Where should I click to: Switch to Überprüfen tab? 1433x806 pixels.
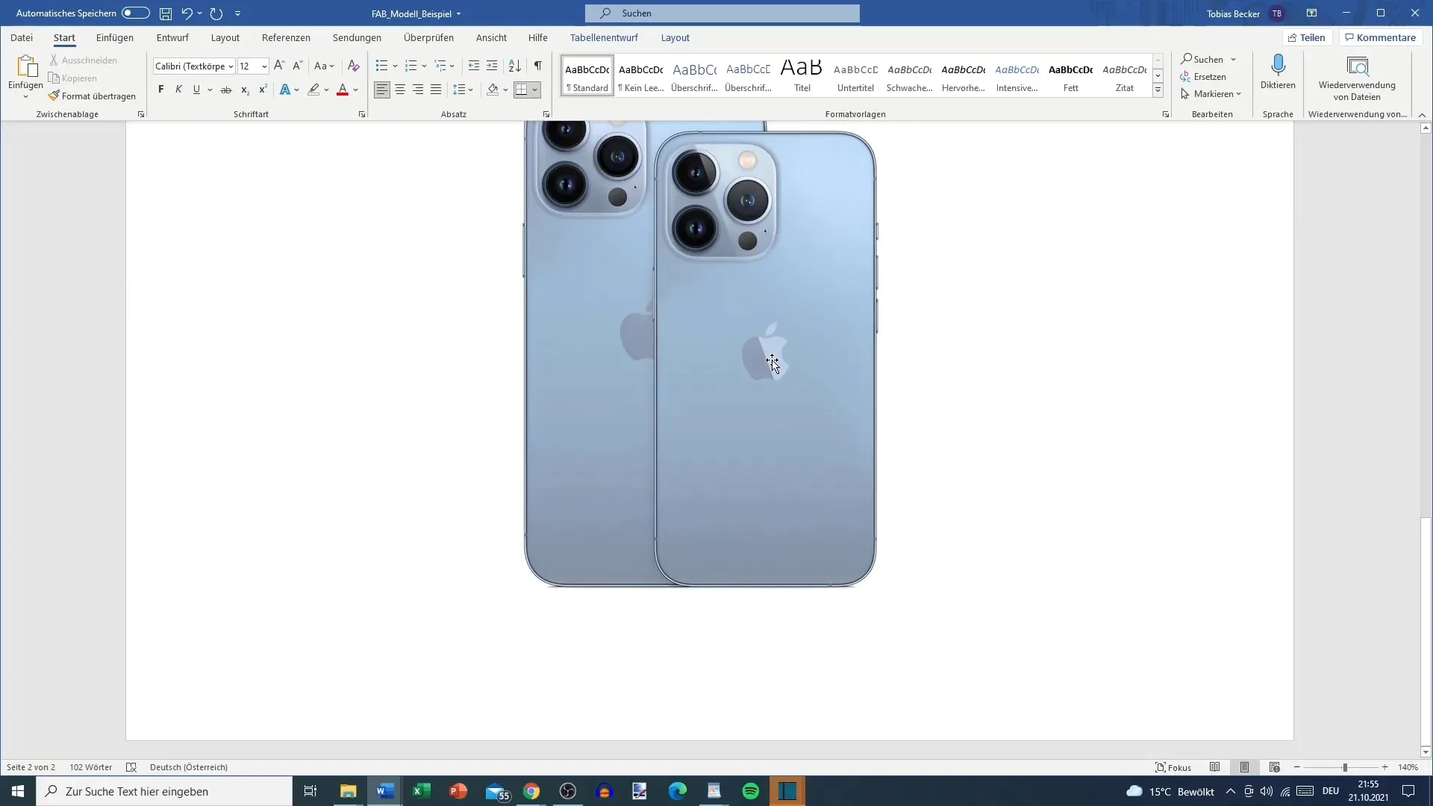click(428, 37)
